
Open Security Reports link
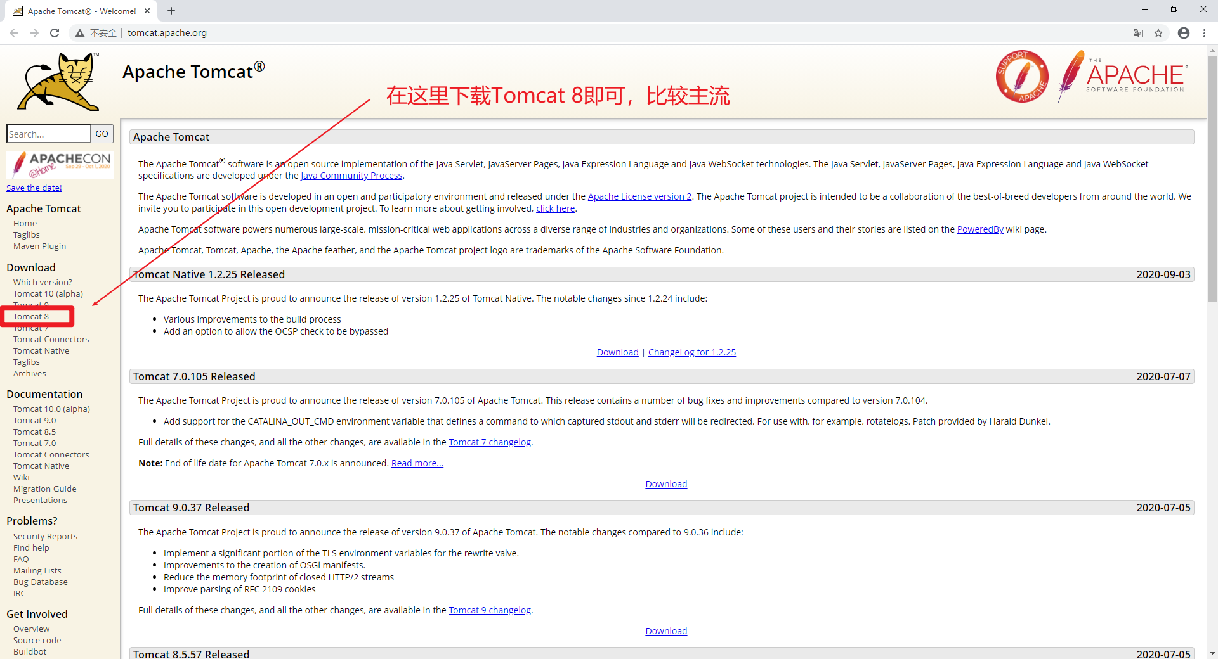pyautogui.click(x=45, y=536)
